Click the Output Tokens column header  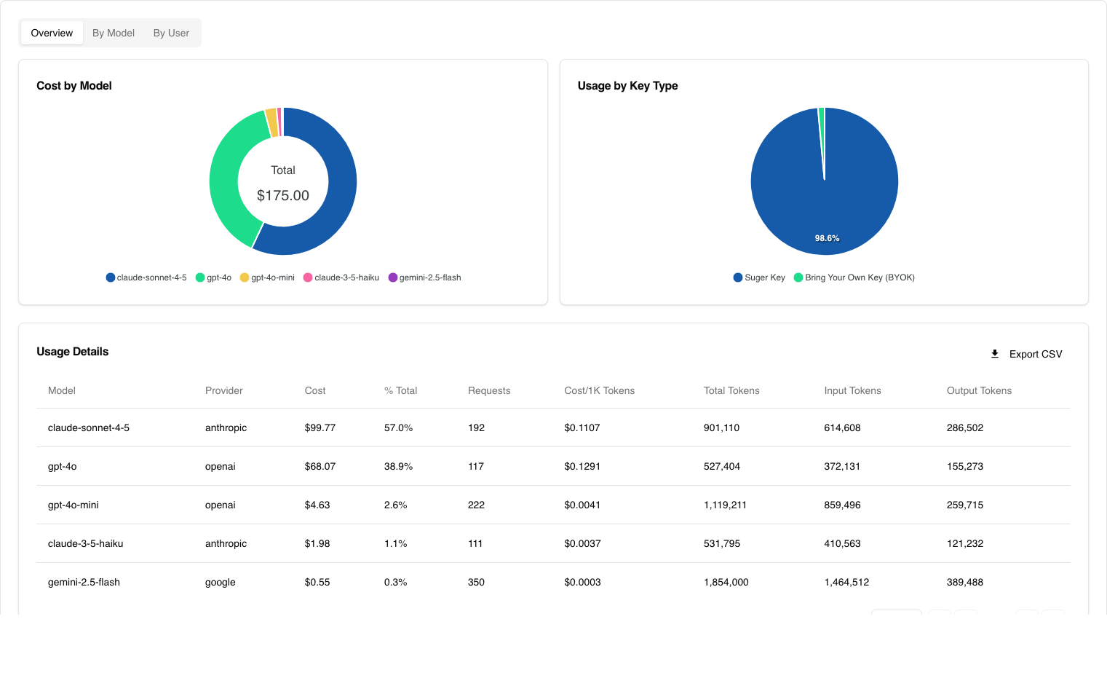pyautogui.click(x=979, y=390)
